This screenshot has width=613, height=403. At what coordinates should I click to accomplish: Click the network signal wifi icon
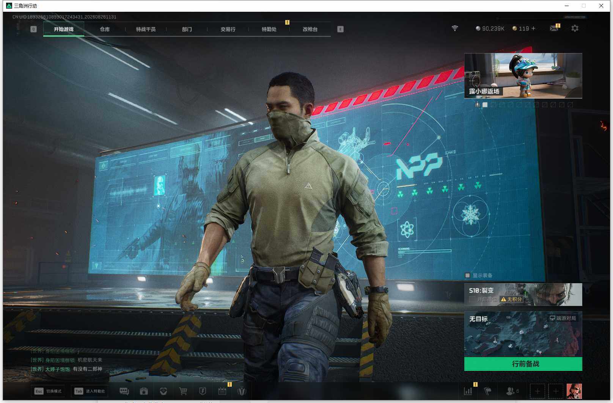pyautogui.click(x=455, y=28)
